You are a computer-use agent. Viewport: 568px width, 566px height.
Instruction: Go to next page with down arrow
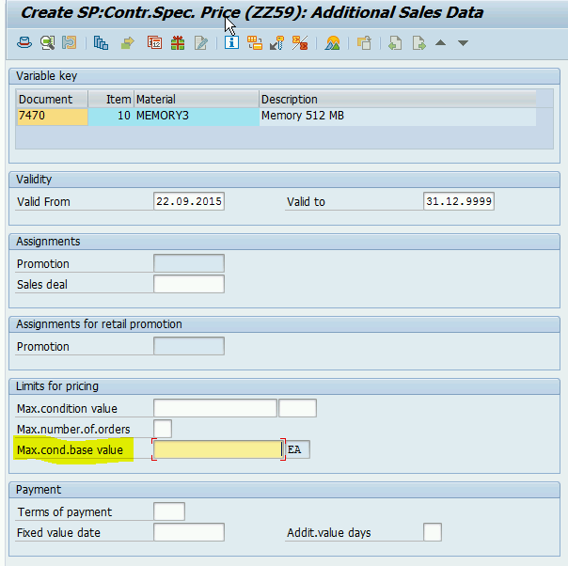(463, 43)
